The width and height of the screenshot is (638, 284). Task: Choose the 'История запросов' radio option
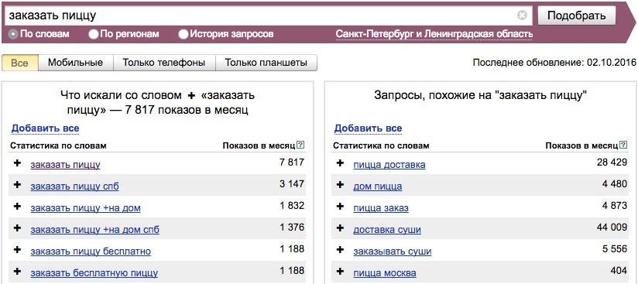point(184,34)
